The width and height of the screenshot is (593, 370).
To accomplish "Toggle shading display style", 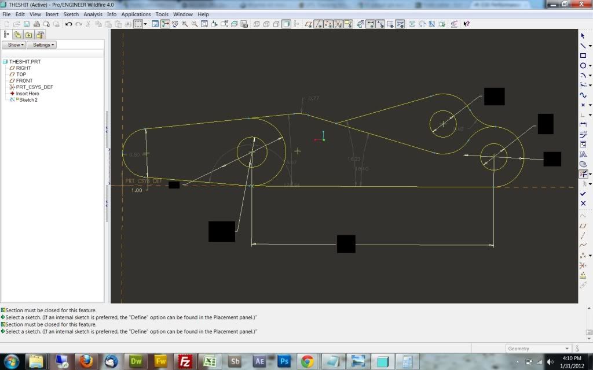I will point(286,24).
